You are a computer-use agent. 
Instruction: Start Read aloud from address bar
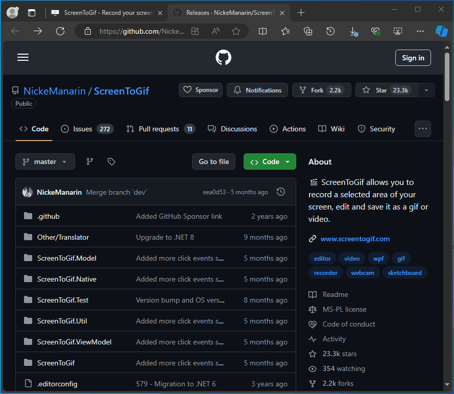click(216, 31)
